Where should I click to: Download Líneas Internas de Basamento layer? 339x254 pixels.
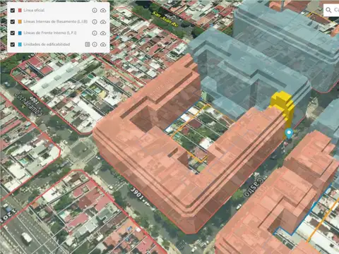(x=103, y=22)
